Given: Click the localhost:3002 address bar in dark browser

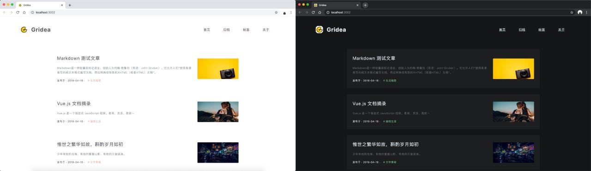Looking at the screenshot, I should 450,12.
